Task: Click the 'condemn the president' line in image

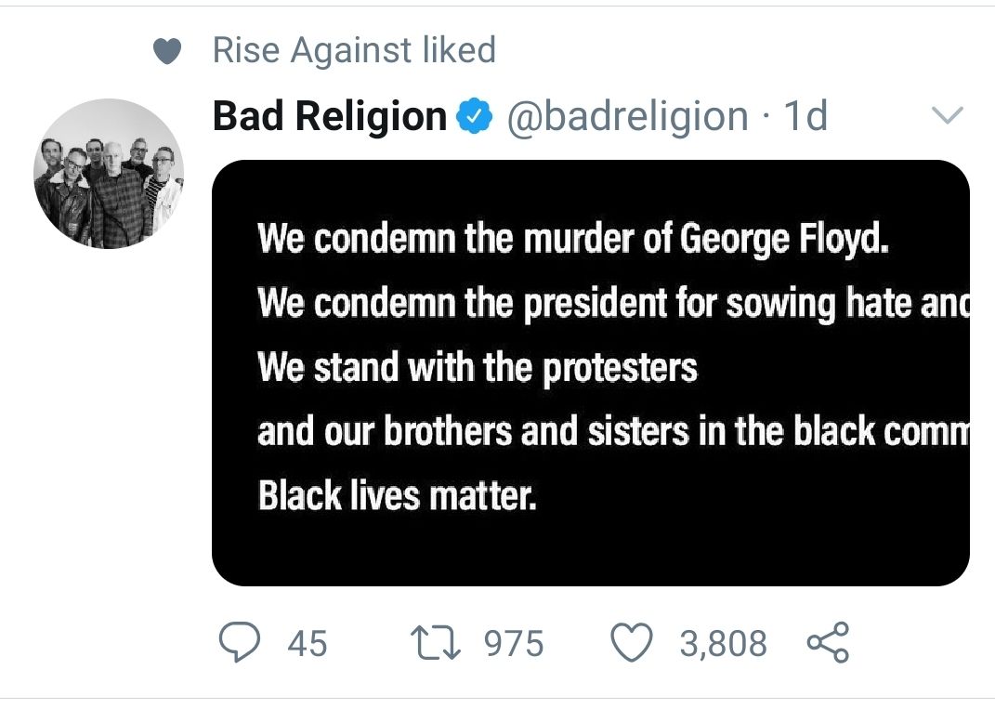Action: coord(611,303)
